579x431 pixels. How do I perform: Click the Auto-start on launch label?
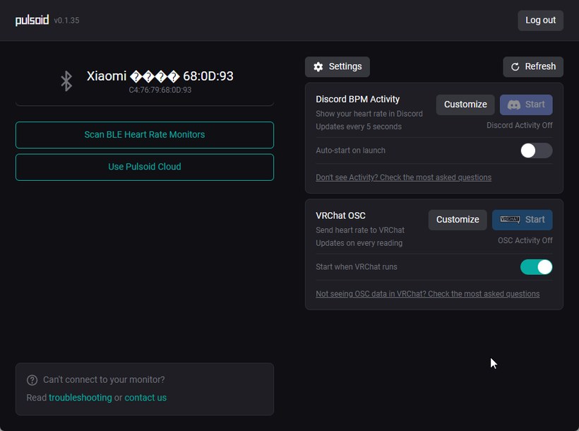coord(350,150)
